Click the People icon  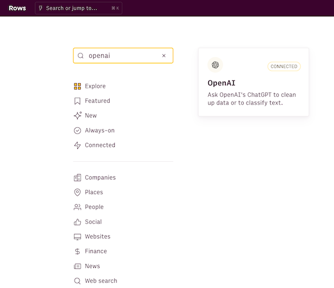77,207
